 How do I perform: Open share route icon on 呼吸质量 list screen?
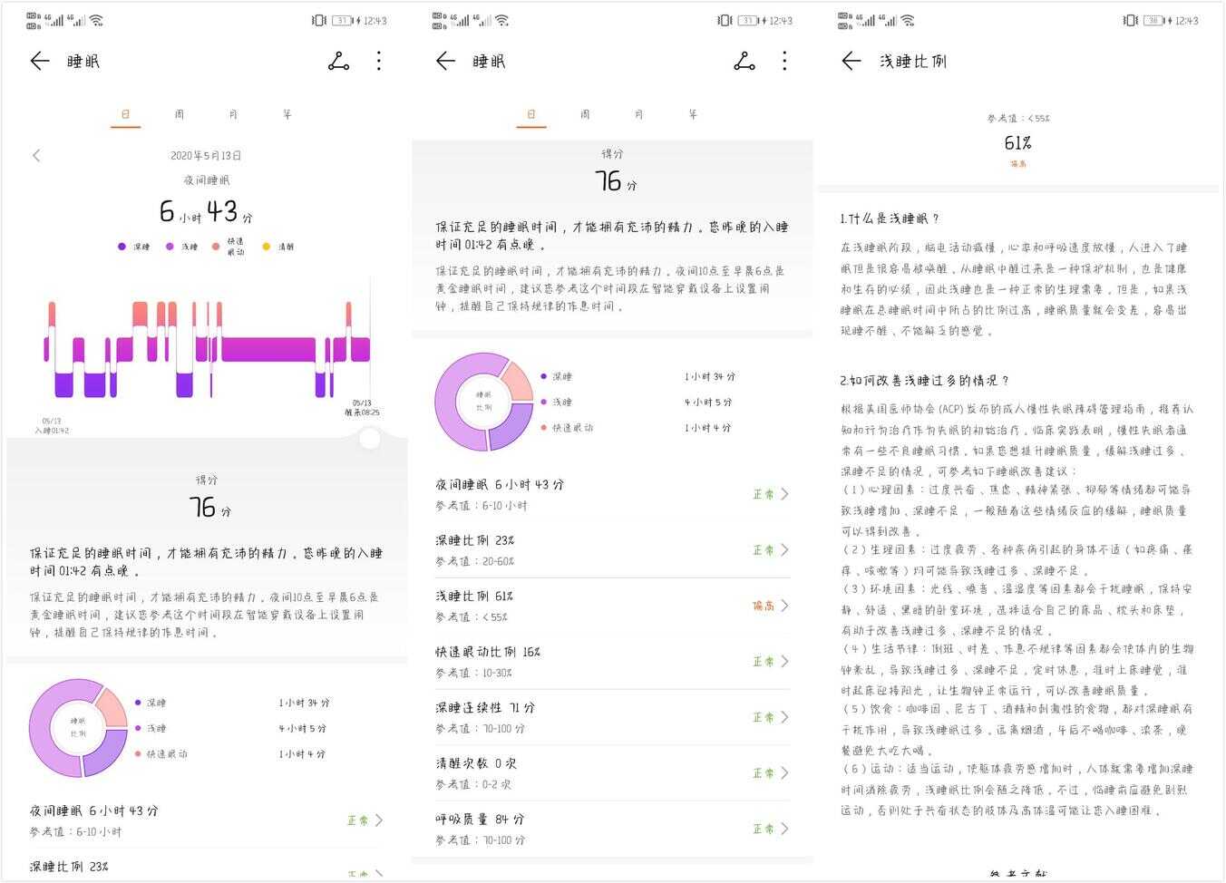click(x=744, y=62)
